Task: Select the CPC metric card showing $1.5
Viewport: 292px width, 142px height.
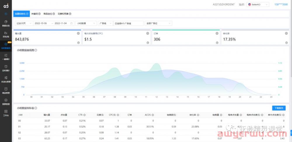Action: coord(117,37)
